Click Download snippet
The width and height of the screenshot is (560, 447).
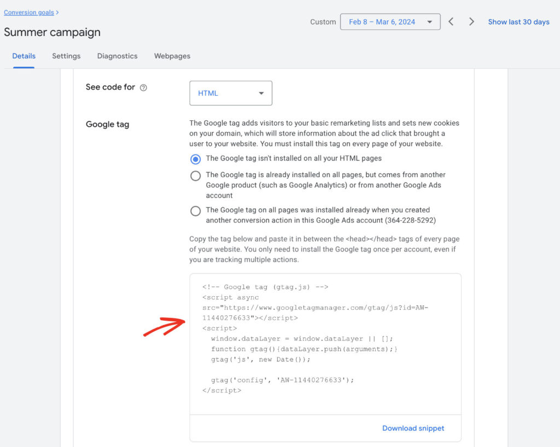413,428
